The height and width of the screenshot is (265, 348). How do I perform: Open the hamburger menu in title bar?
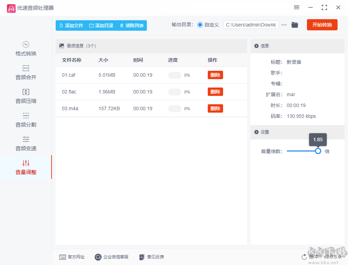(296, 7)
